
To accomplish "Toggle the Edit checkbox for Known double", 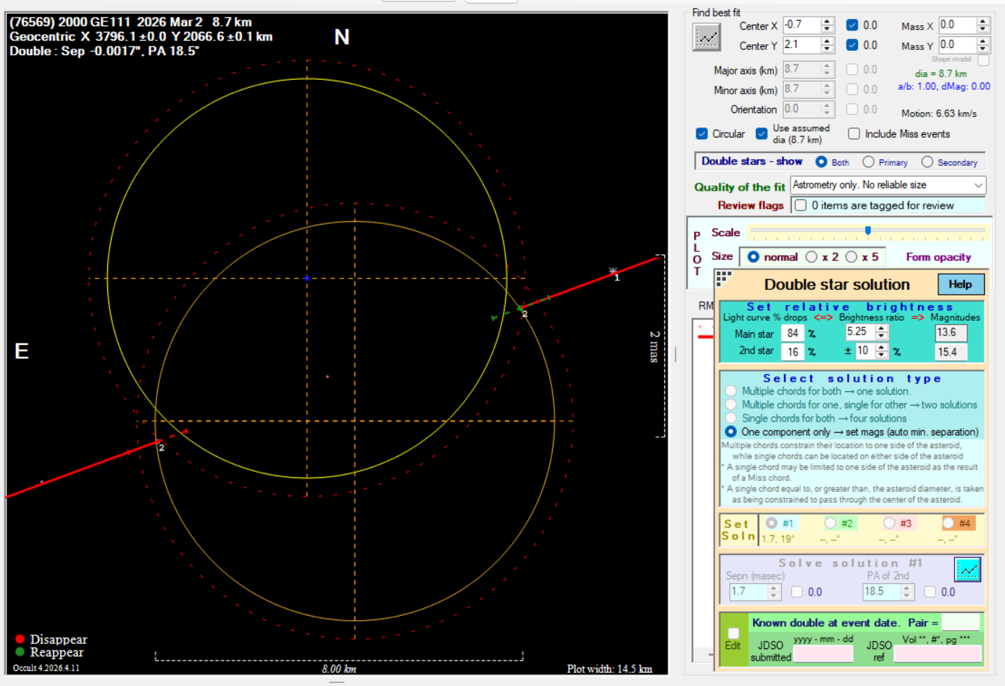I will [x=733, y=633].
